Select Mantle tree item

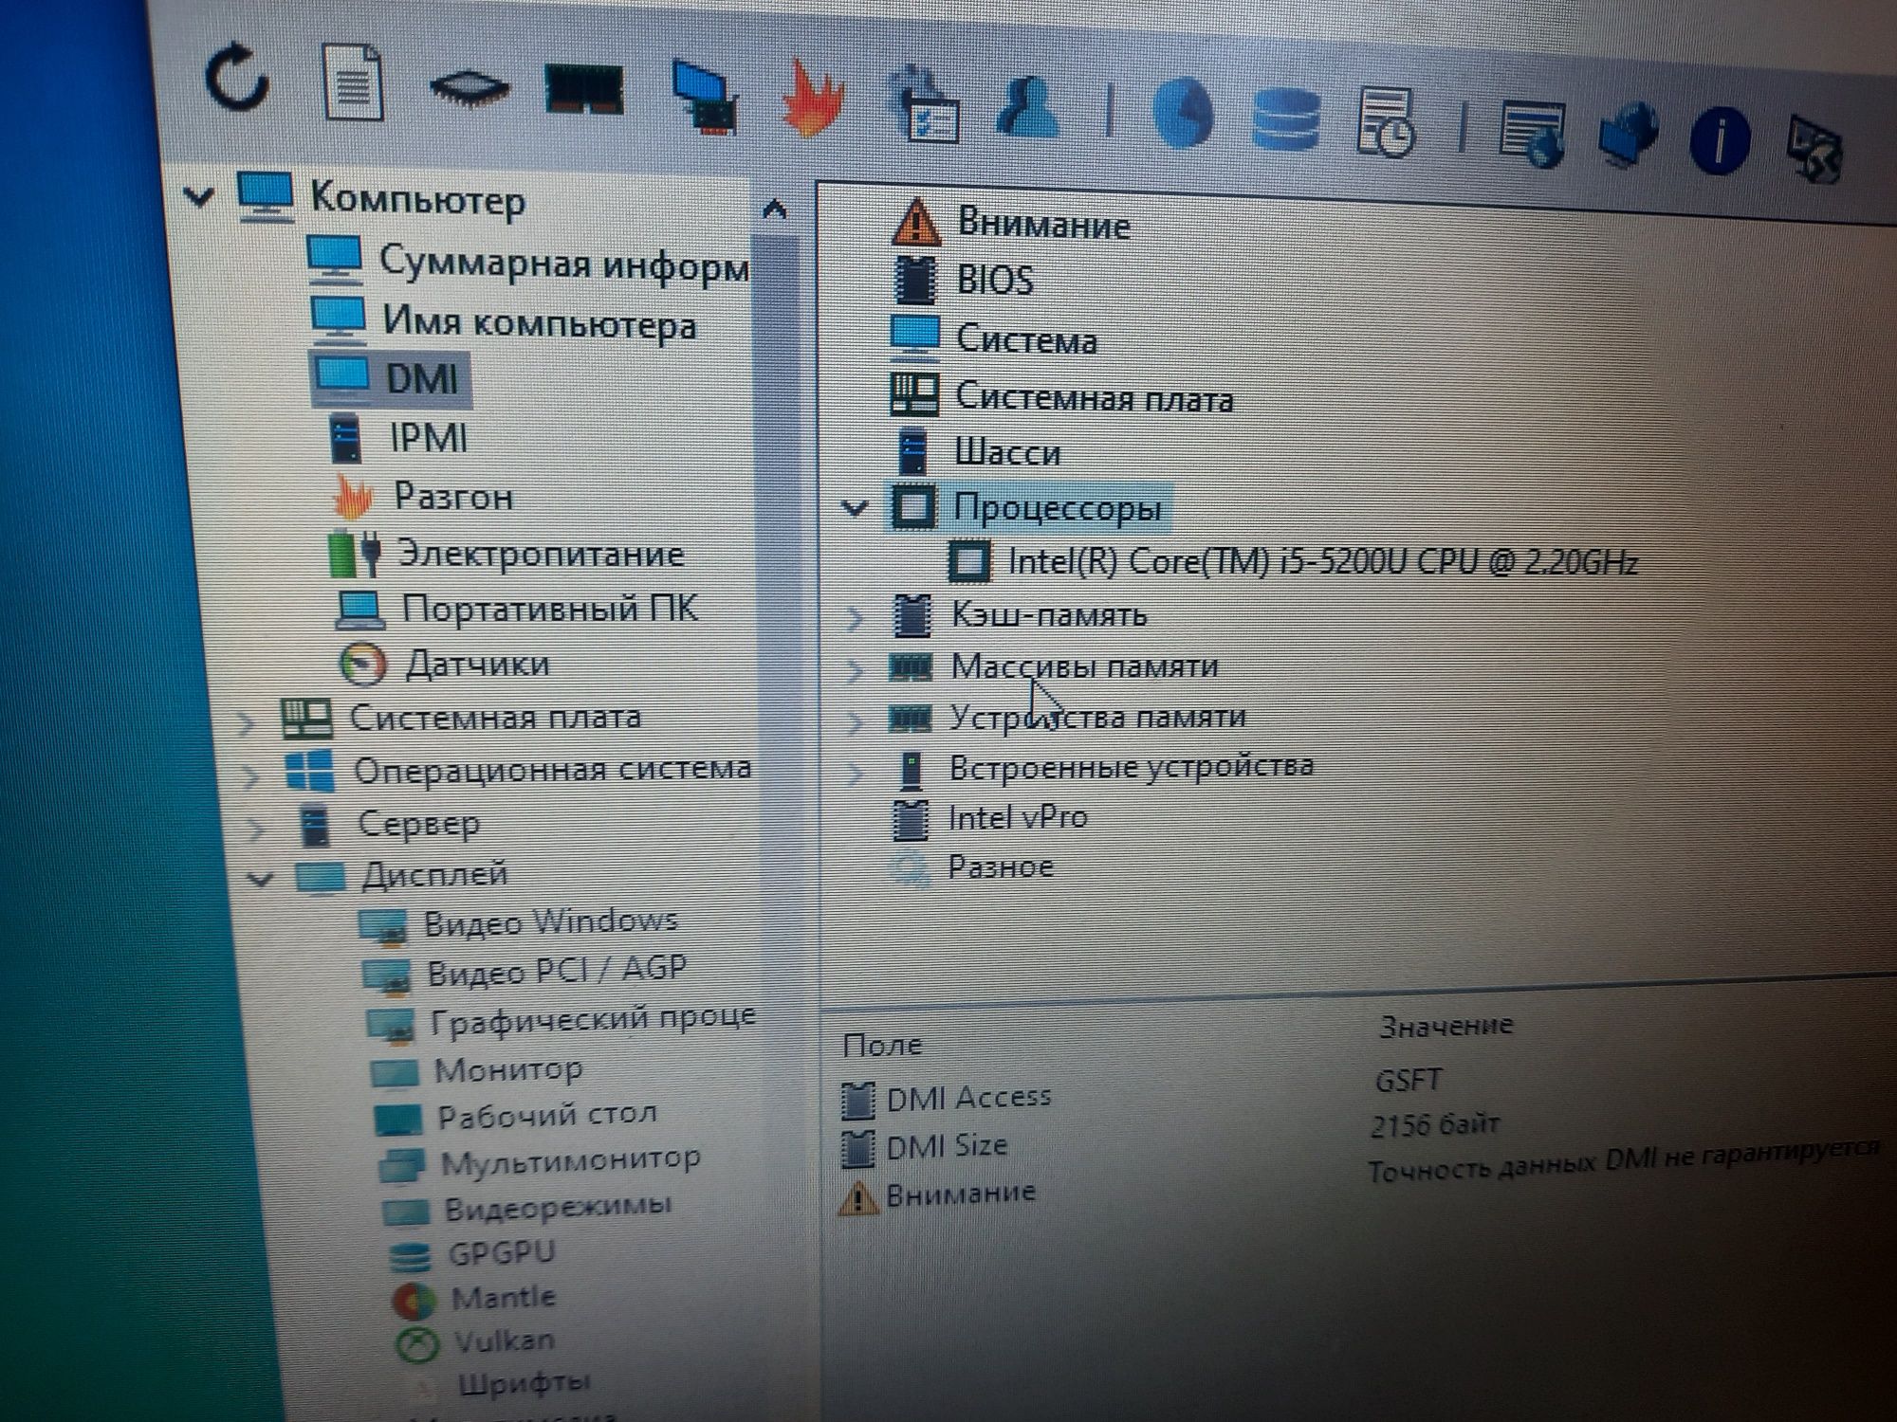click(474, 1297)
